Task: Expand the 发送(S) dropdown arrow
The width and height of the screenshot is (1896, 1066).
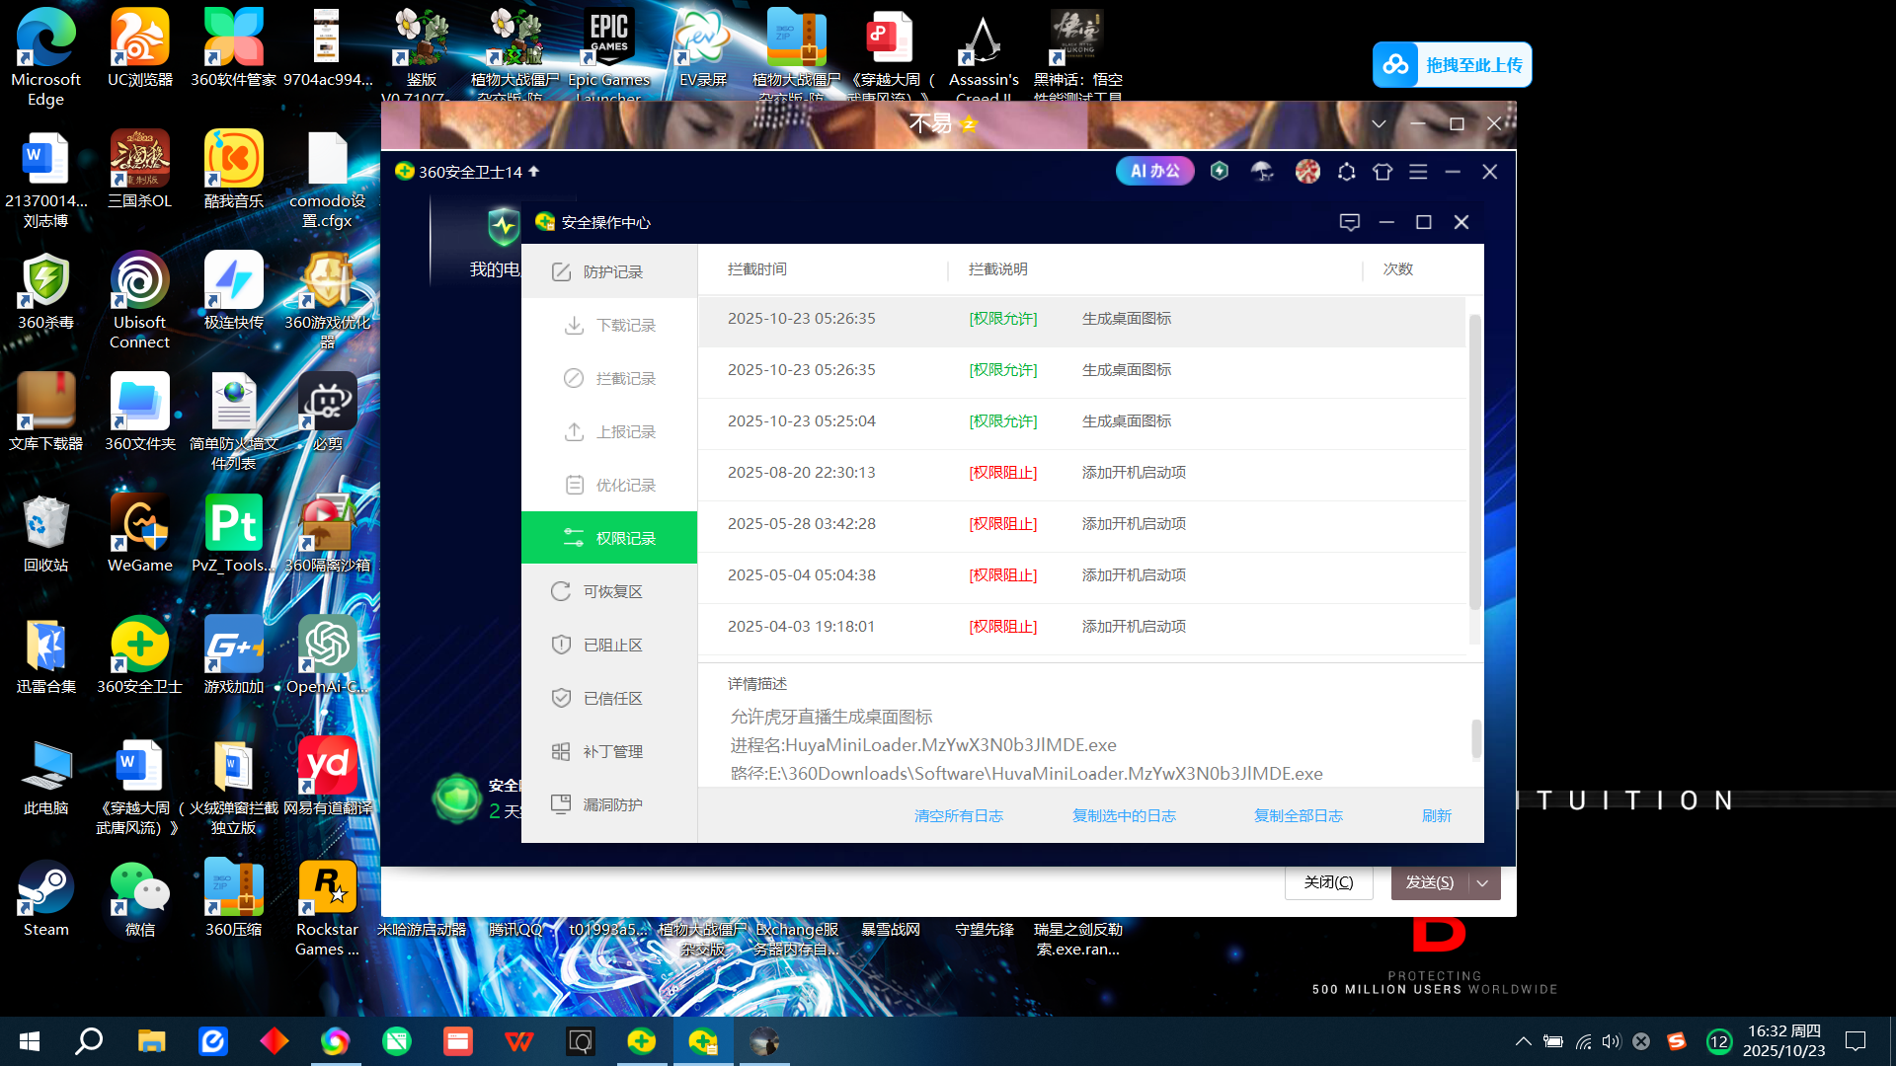Action: coord(1483,882)
